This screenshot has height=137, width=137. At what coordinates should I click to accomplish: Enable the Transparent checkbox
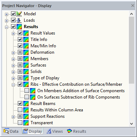[x=20, y=123]
